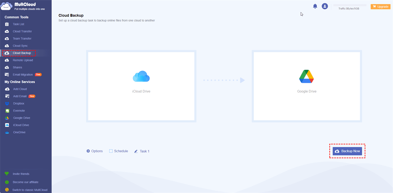The image size is (393, 193).
Task: Select the Google Drive destination box
Action: [x=307, y=87]
